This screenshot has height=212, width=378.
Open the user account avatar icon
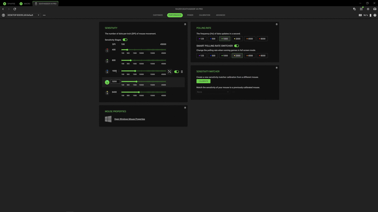[375, 9]
